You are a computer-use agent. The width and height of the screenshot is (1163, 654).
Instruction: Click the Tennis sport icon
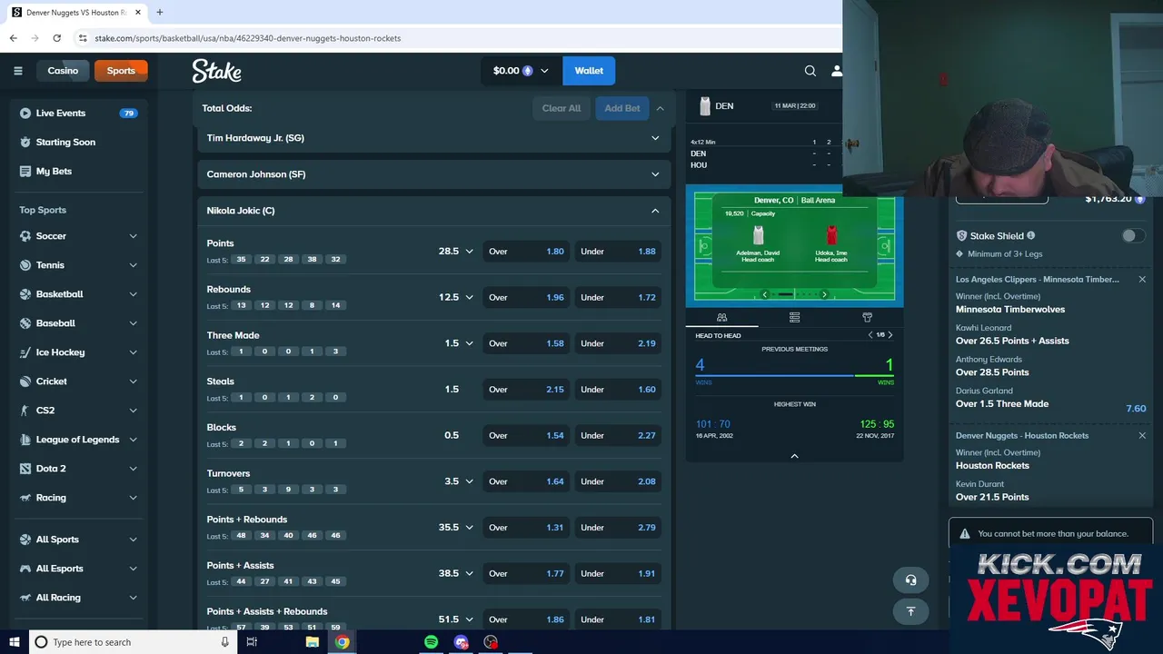[25, 265]
